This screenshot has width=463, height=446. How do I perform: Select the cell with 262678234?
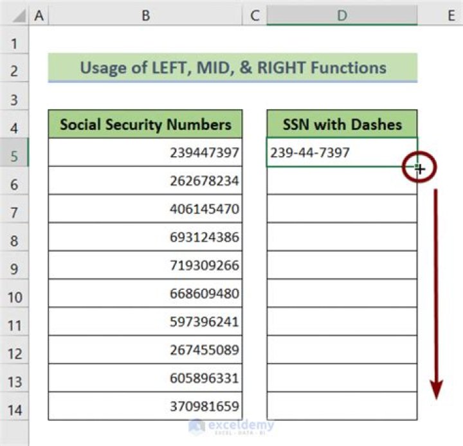click(145, 181)
